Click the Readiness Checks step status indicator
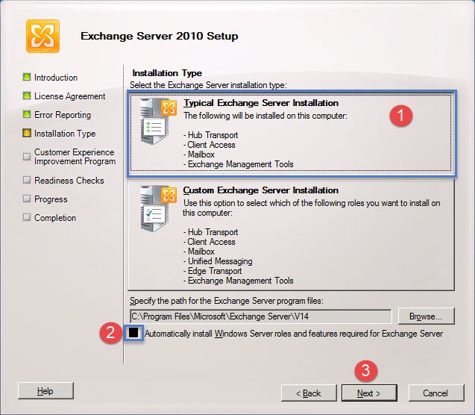Viewport: 475px width, 415px height. (27, 180)
